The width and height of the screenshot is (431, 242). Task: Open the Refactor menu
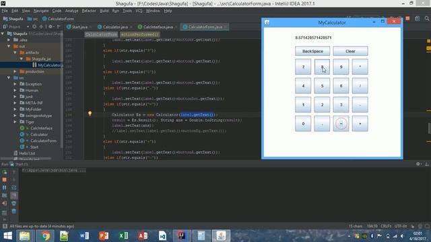coord(89,11)
